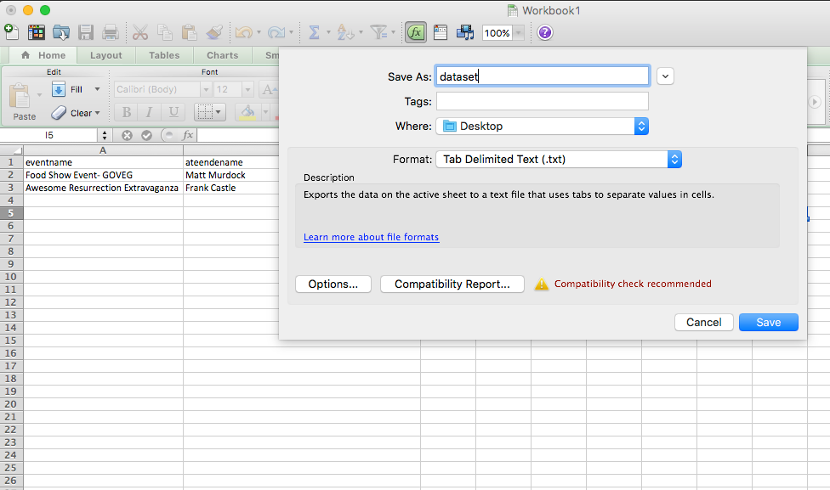This screenshot has width=830, height=490.
Task: Switch to the Layout ribbon tab
Action: pyautogui.click(x=105, y=55)
